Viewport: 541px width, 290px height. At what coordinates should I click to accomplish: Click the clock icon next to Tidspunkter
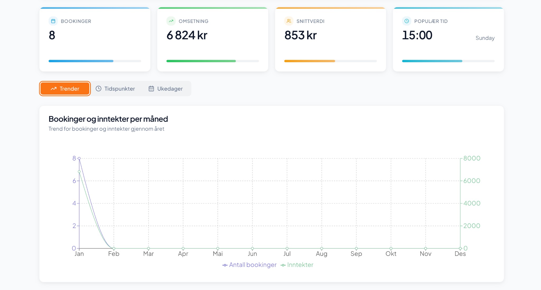pyautogui.click(x=99, y=89)
